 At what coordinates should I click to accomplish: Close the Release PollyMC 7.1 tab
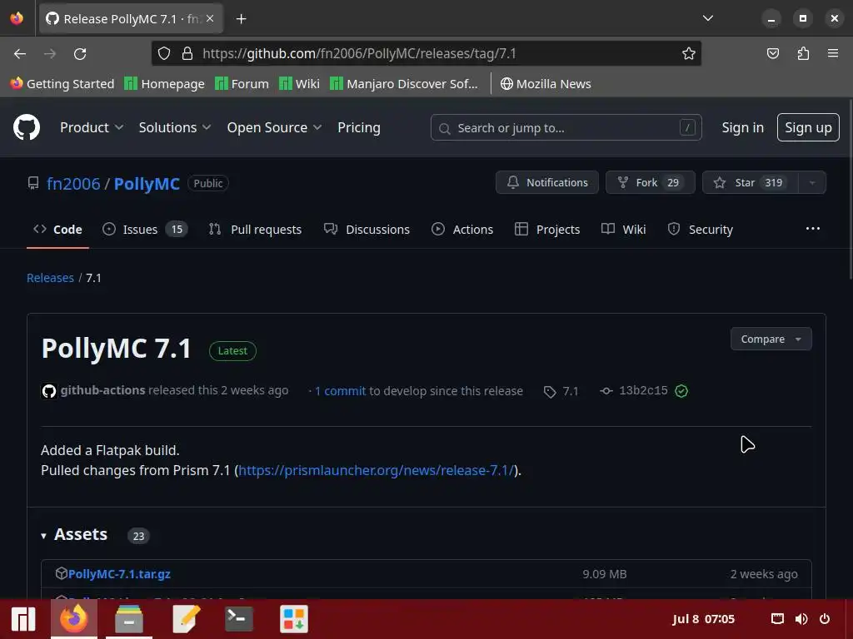pos(210,18)
